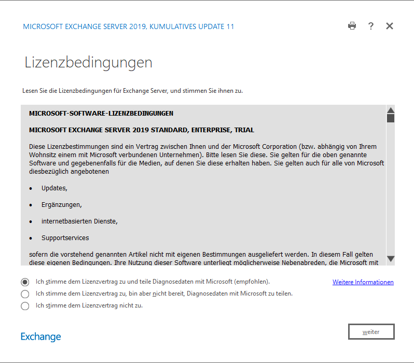Click the Exchange logo at bottom left
This screenshot has width=414, height=363.
pos(40,337)
